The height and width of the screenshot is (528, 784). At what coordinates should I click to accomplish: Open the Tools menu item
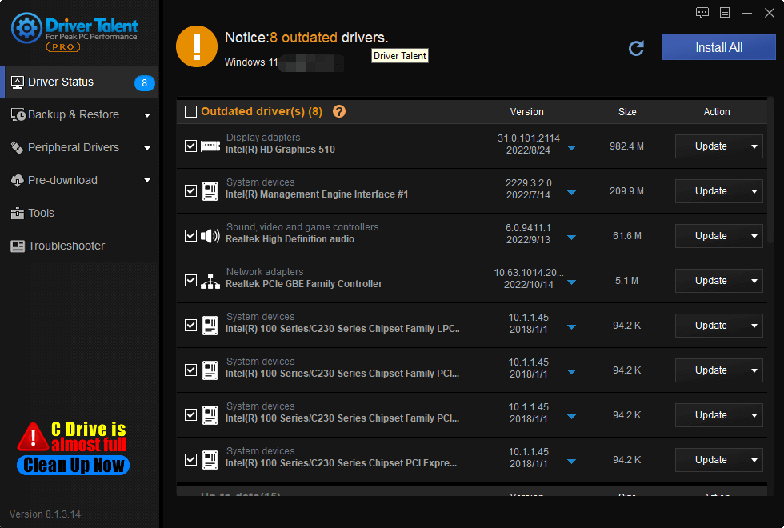[x=80, y=214]
